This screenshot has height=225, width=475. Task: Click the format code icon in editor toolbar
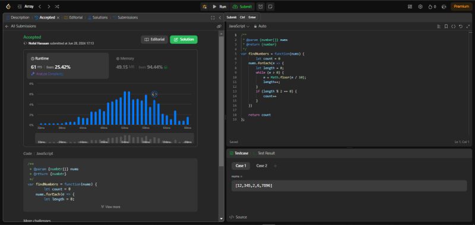(x=439, y=26)
